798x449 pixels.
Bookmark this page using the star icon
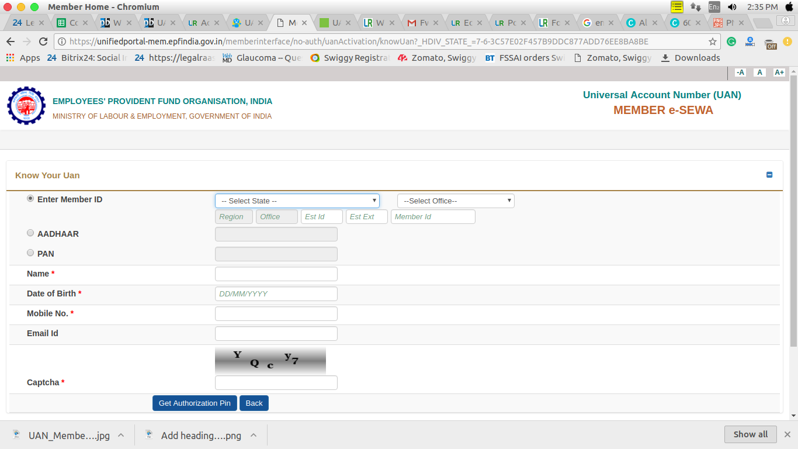[x=713, y=42]
